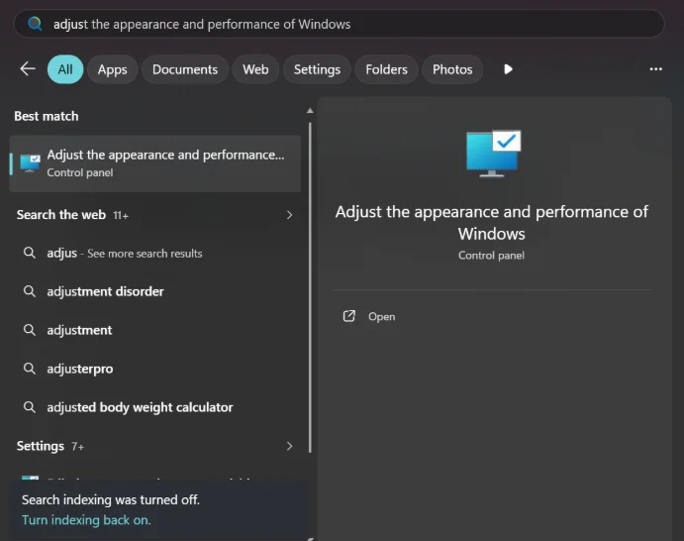Click magnifier icon beside 'adjusted body weight calculator'
Viewport: 684px width, 541px height.
pos(30,407)
